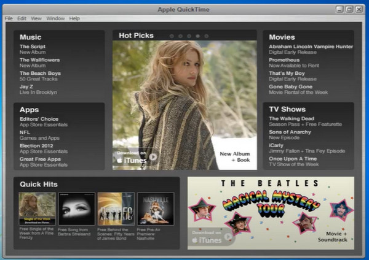Open the Edit menu
The image size is (369, 260).
tap(22, 18)
